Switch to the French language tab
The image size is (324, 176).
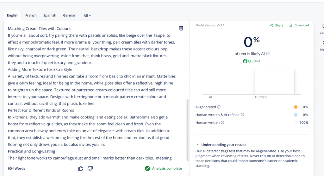coord(31,15)
